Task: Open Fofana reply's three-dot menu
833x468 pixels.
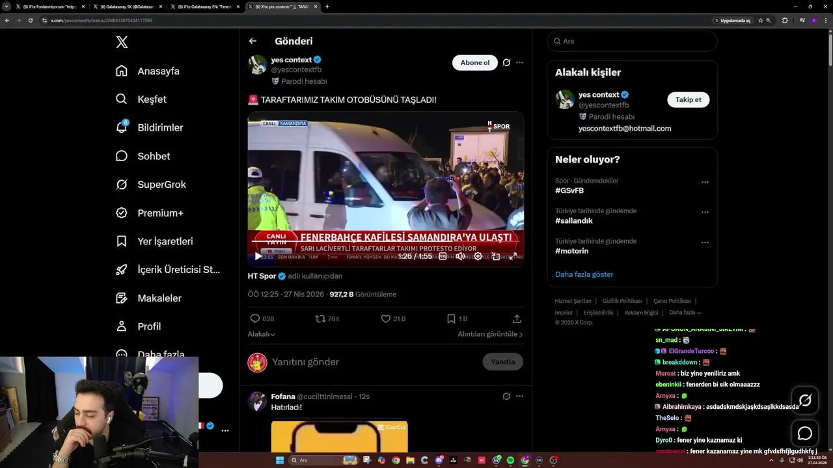Action: click(519, 396)
